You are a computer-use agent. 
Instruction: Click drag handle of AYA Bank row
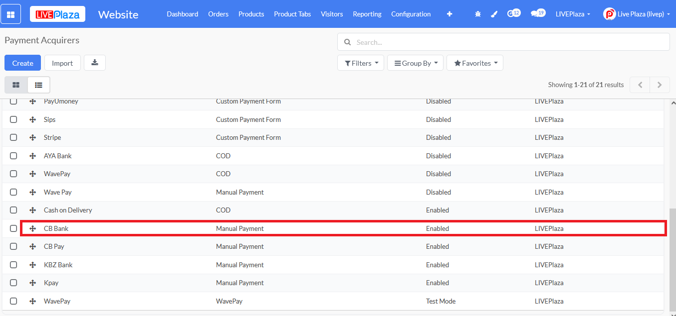pos(32,156)
